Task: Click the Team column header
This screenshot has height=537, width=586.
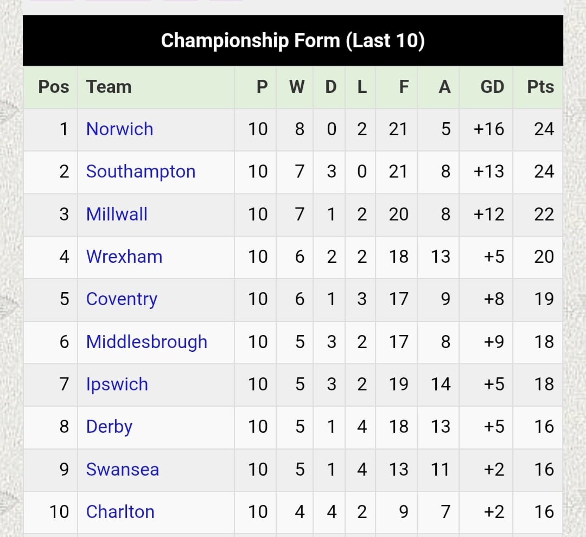Action: 109,87
